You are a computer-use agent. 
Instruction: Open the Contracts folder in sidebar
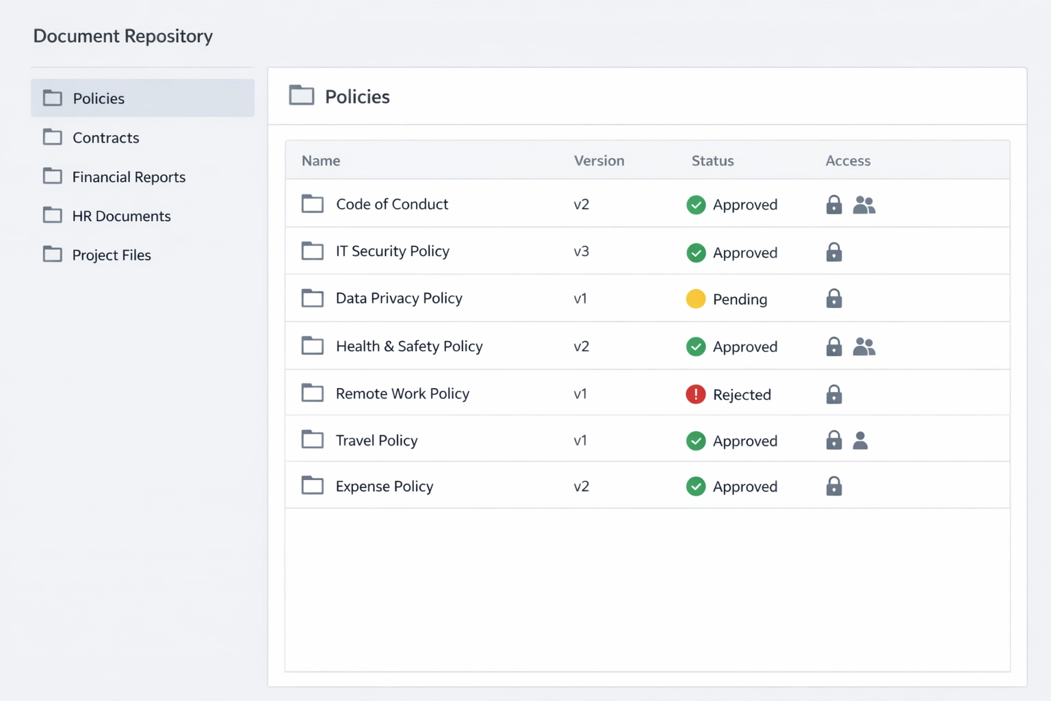[105, 138]
